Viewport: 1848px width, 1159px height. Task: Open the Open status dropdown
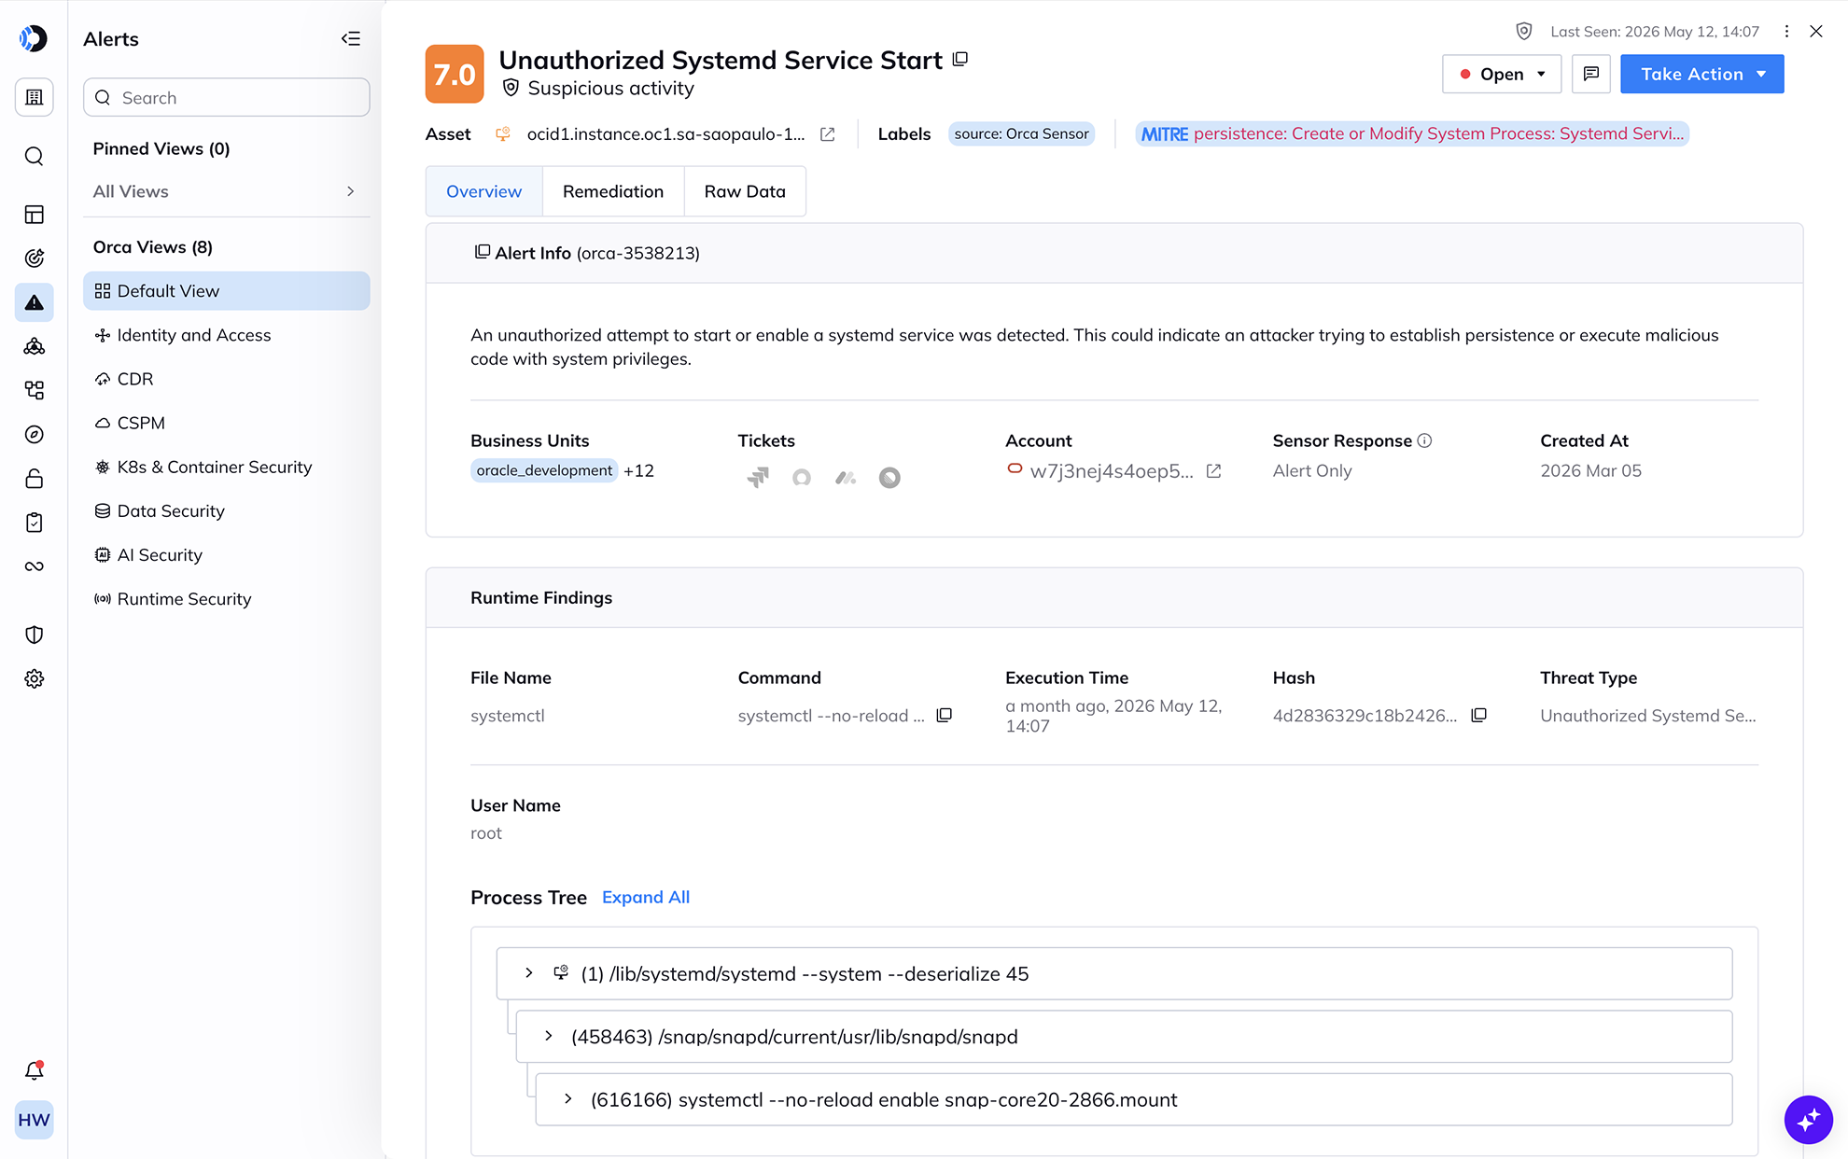(x=1502, y=74)
